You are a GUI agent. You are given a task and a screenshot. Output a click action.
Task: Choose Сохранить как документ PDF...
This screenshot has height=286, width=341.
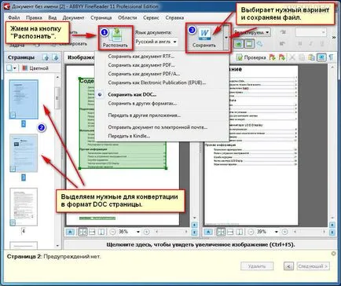[162, 65]
